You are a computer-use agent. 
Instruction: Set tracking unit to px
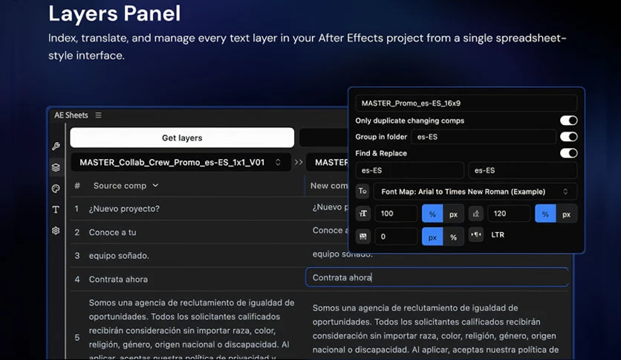point(432,237)
